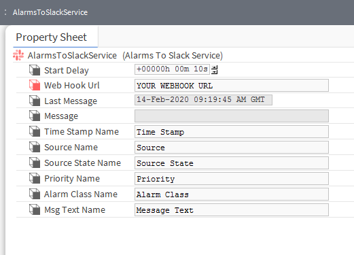The image size is (354, 255).
Task: Click the Slack icon beside AlarmsToSlackService
Action: 18,55
